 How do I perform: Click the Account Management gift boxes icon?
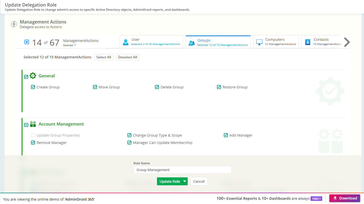click(33, 124)
